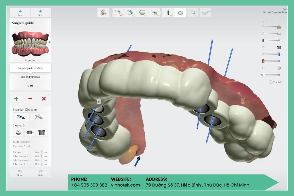Open the final manufacturing workflow step
The width and height of the screenshot is (294, 196).
(206, 12)
